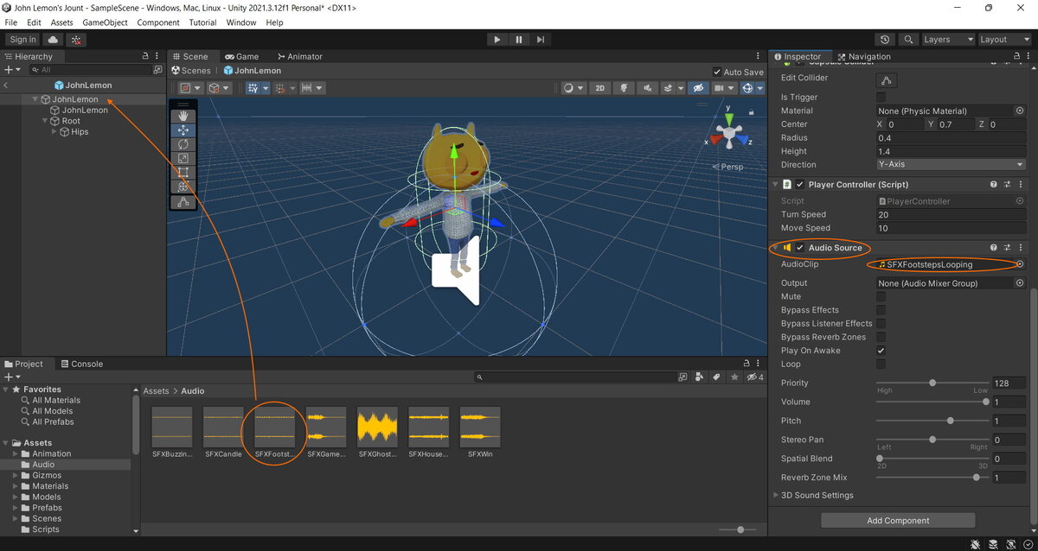Uncheck Play On Awake checkbox
The height and width of the screenshot is (551, 1038).
[x=881, y=351]
